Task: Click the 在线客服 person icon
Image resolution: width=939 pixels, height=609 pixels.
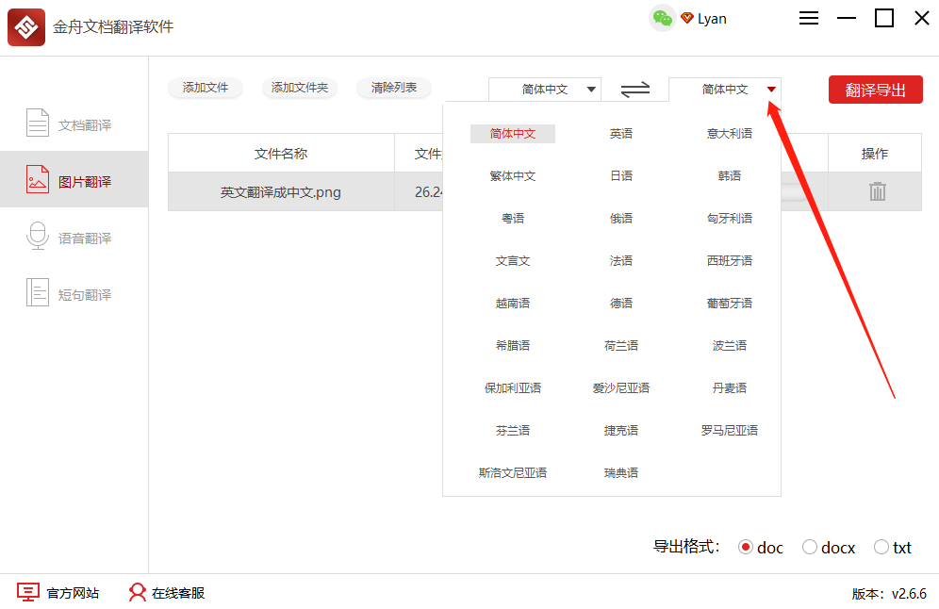Action: tap(137, 592)
